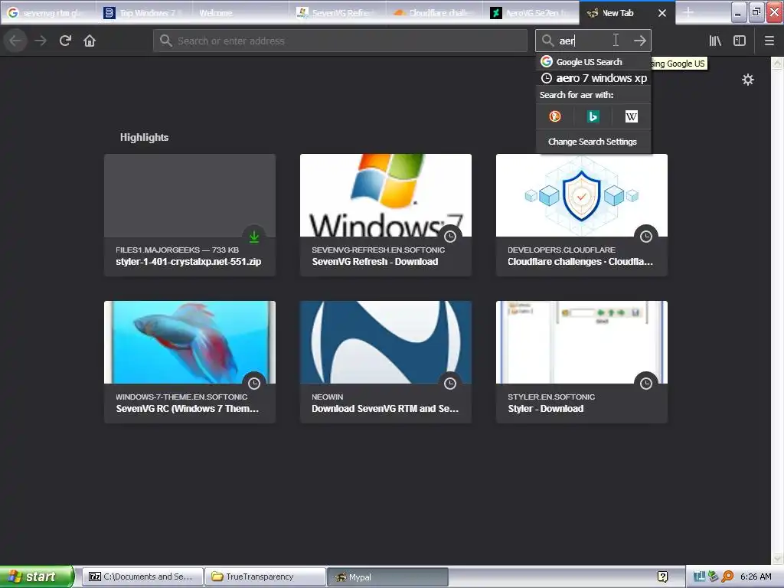Show sidebars with the sidebar icon
Screen dimensions: 784x588
740,41
